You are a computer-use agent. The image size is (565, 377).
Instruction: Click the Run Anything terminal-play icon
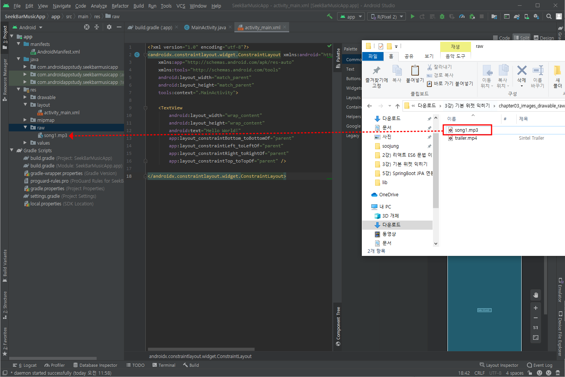click(x=507, y=16)
